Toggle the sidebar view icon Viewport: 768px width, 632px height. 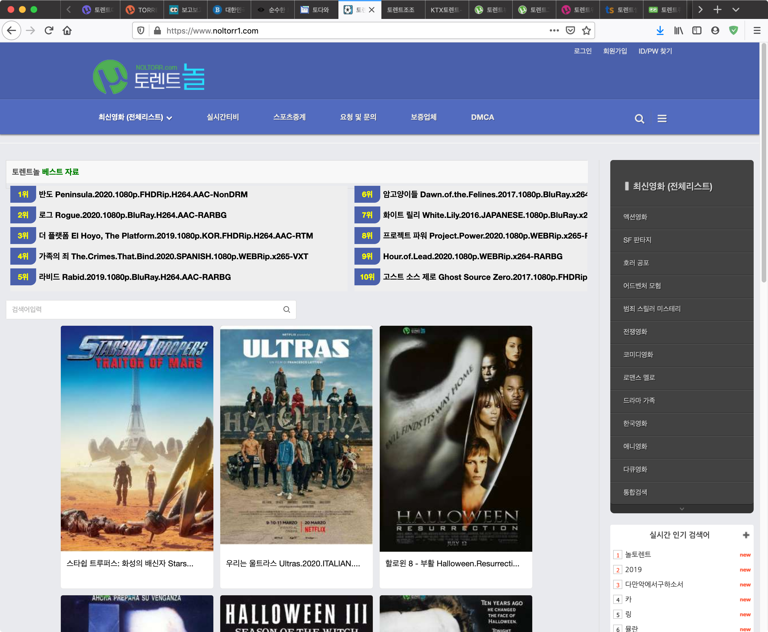tap(697, 31)
